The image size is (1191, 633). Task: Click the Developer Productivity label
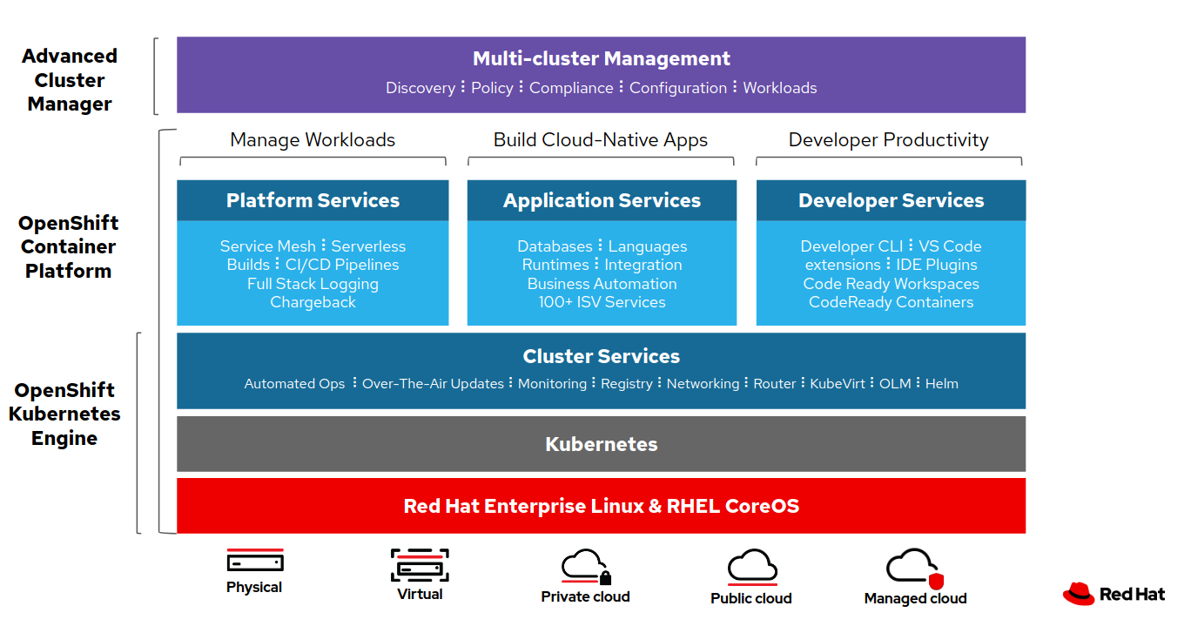click(888, 140)
